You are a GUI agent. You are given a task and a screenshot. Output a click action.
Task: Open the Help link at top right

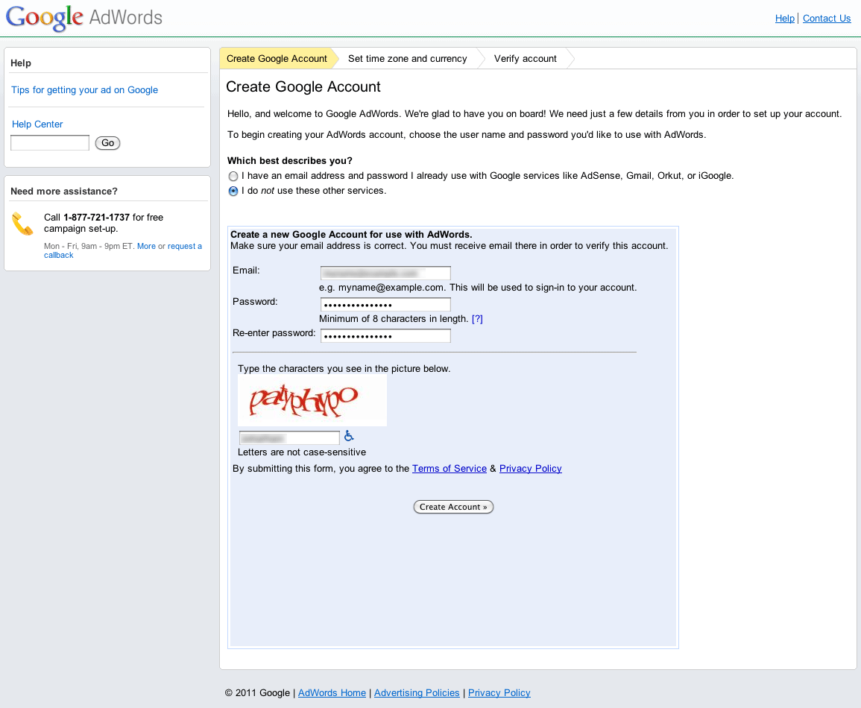point(785,18)
